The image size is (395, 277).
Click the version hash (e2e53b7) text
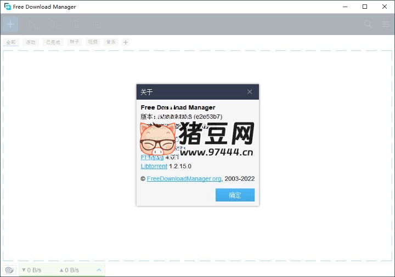pos(208,117)
